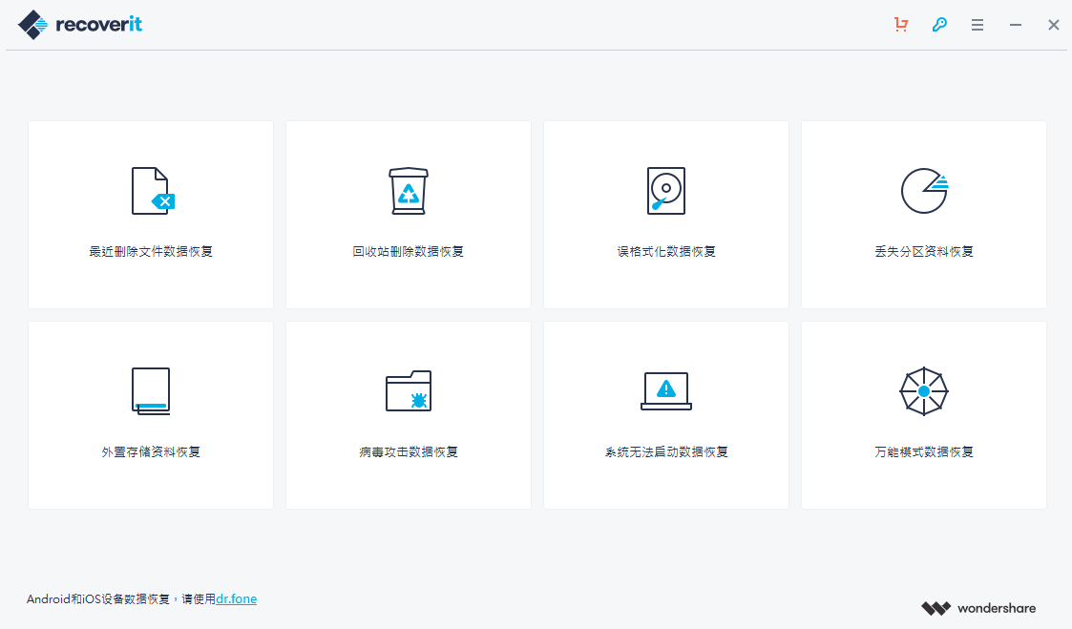Click the all-around recovery wheel icon
Viewport: 1072px width, 629px height.
coord(924,391)
